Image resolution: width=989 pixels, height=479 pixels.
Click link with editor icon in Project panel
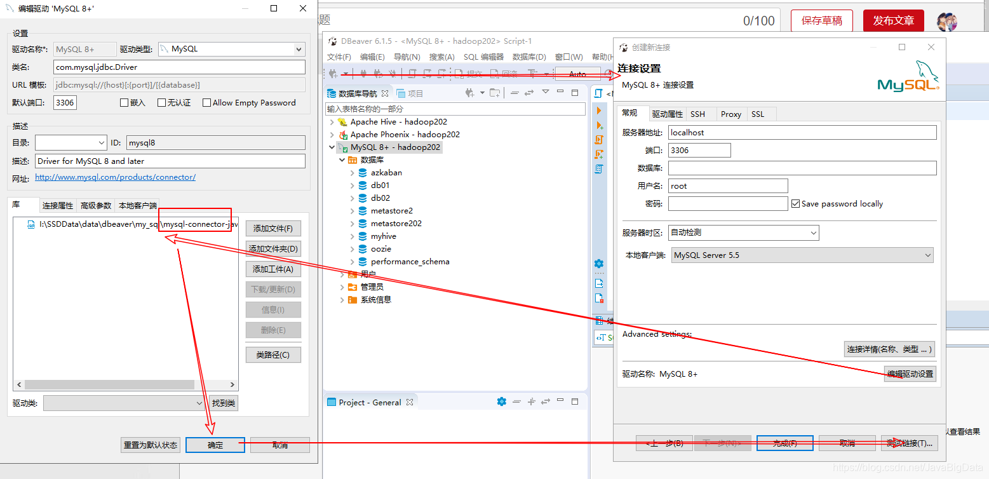[545, 401]
